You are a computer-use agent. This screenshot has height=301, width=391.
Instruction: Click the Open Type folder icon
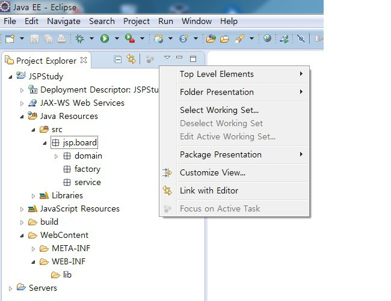click(x=211, y=38)
